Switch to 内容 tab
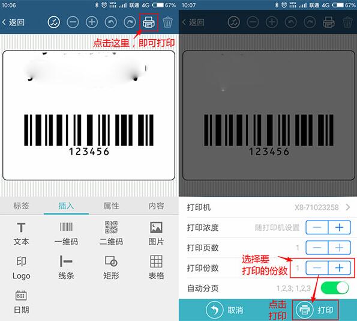The width and height of the screenshot is (357, 321). click(156, 206)
